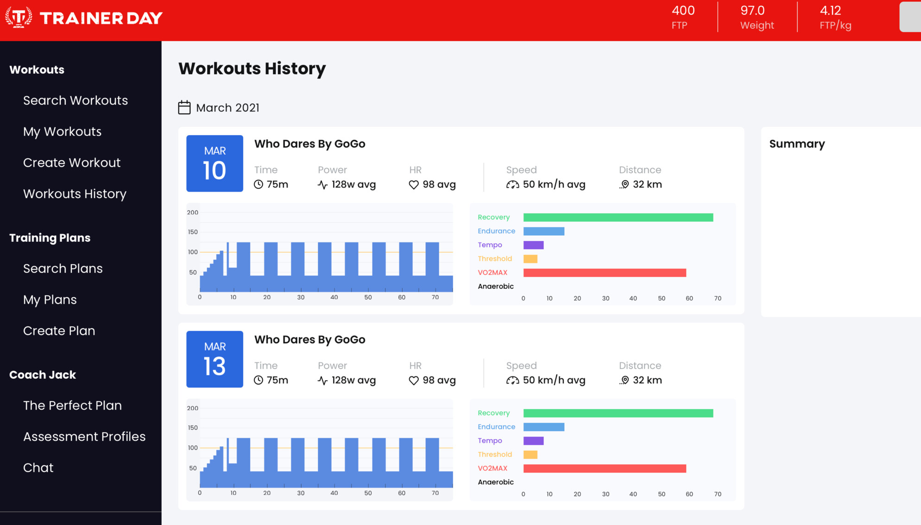Open the Mar 10 Who Dares By GoGo title
This screenshot has height=525, width=921.
click(x=309, y=144)
